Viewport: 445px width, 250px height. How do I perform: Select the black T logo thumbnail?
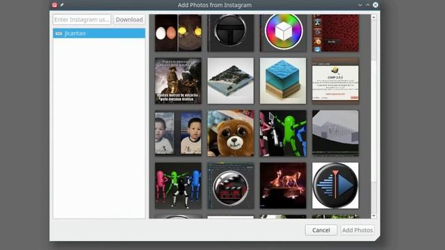click(x=231, y=33)
